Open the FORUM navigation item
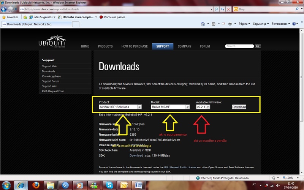The height and width of the screenshot is (190, 304). [205, 46]
